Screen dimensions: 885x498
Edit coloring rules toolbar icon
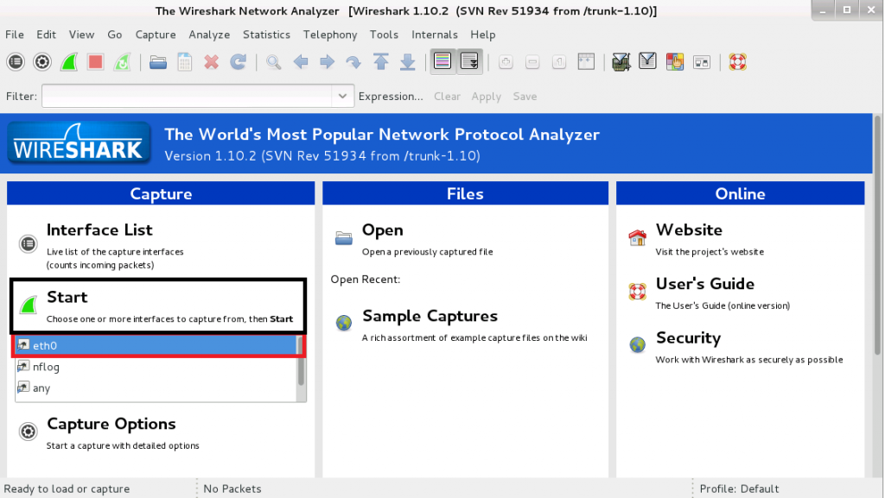674,61
